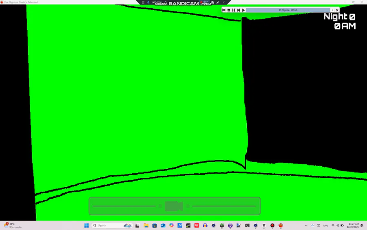Open WPS Office from the taskbar
Viewport: 367px width, 230px height.
(197, 226)
